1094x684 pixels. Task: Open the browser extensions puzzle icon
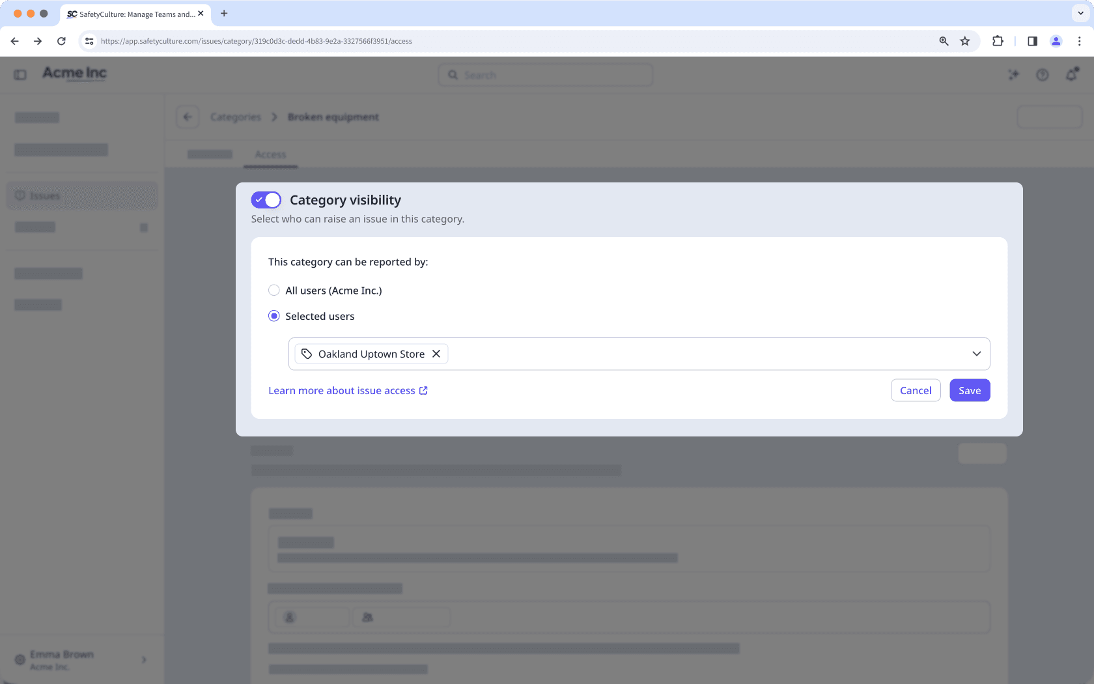pyautogui.click(x=998, y=40)
